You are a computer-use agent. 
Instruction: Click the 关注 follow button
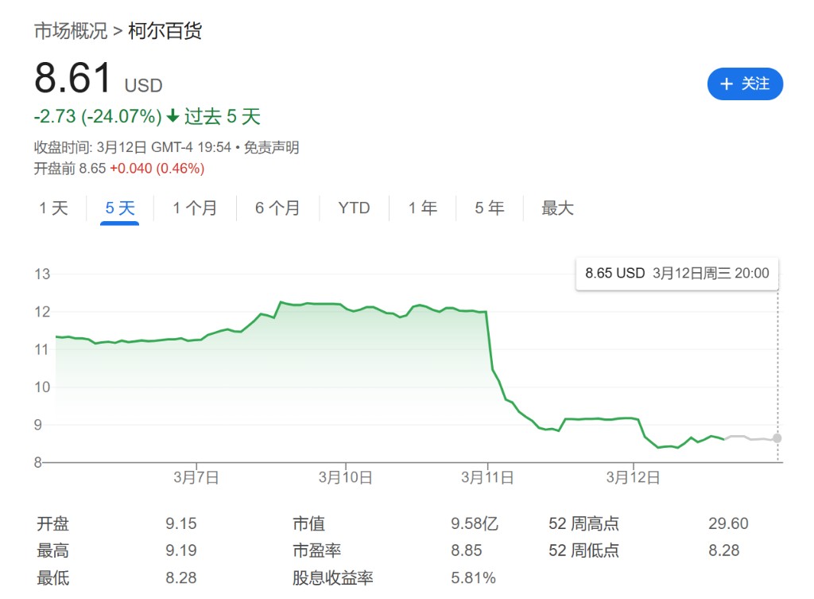pyautogui.click(x=745, y=84)
